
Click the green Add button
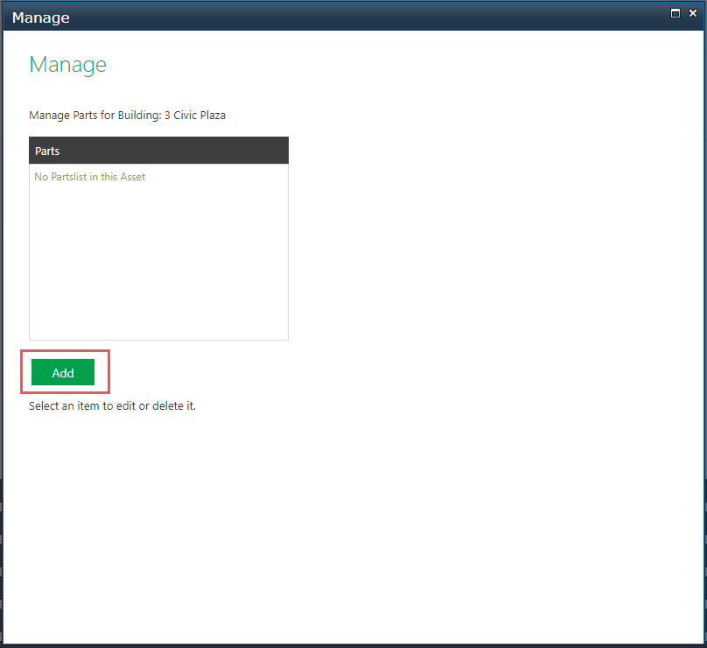(x=63, y=372)
